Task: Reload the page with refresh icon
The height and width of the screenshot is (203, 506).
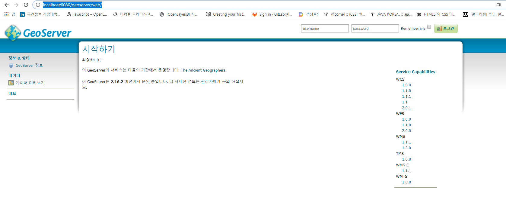Action: click(x=26, y=5)
